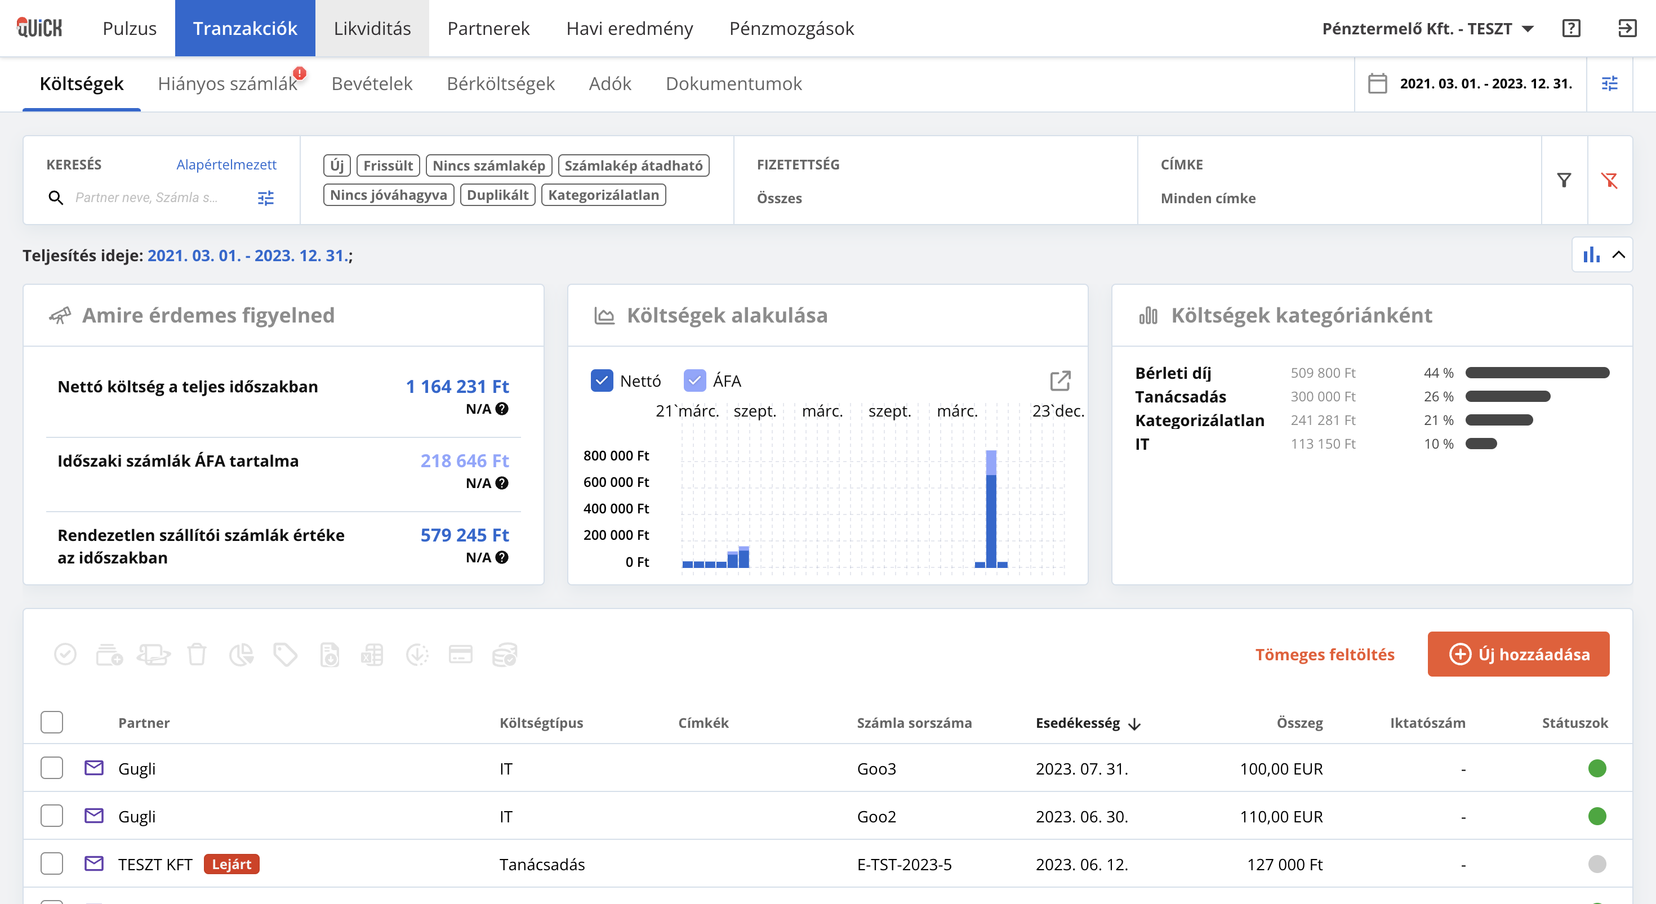Click the stacked cards with plus toolbar icon

pyautogui.click(x=109, y=655)
